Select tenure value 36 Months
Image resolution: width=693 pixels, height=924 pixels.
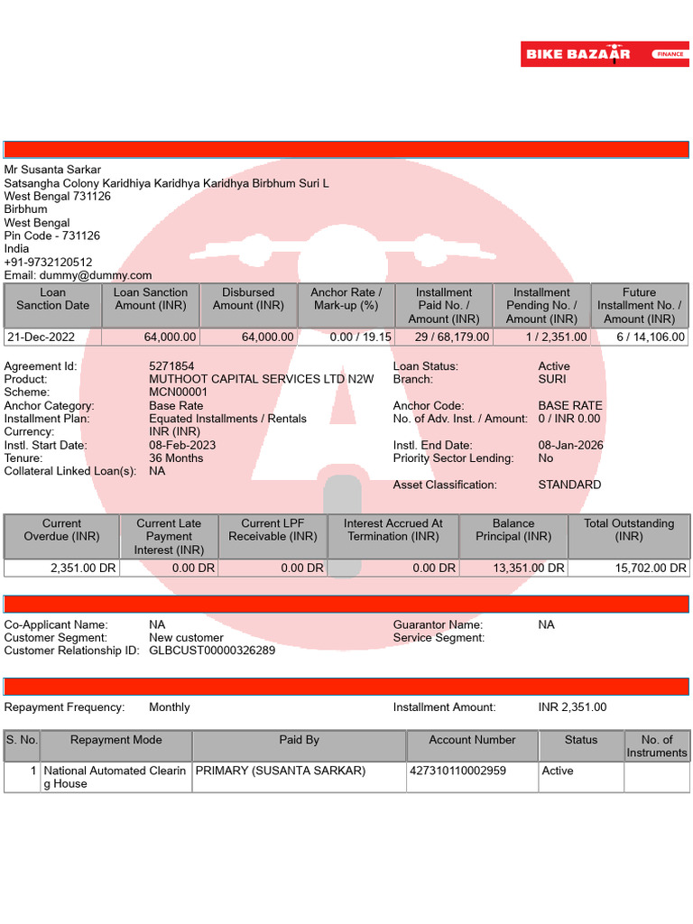coord(176,457)
